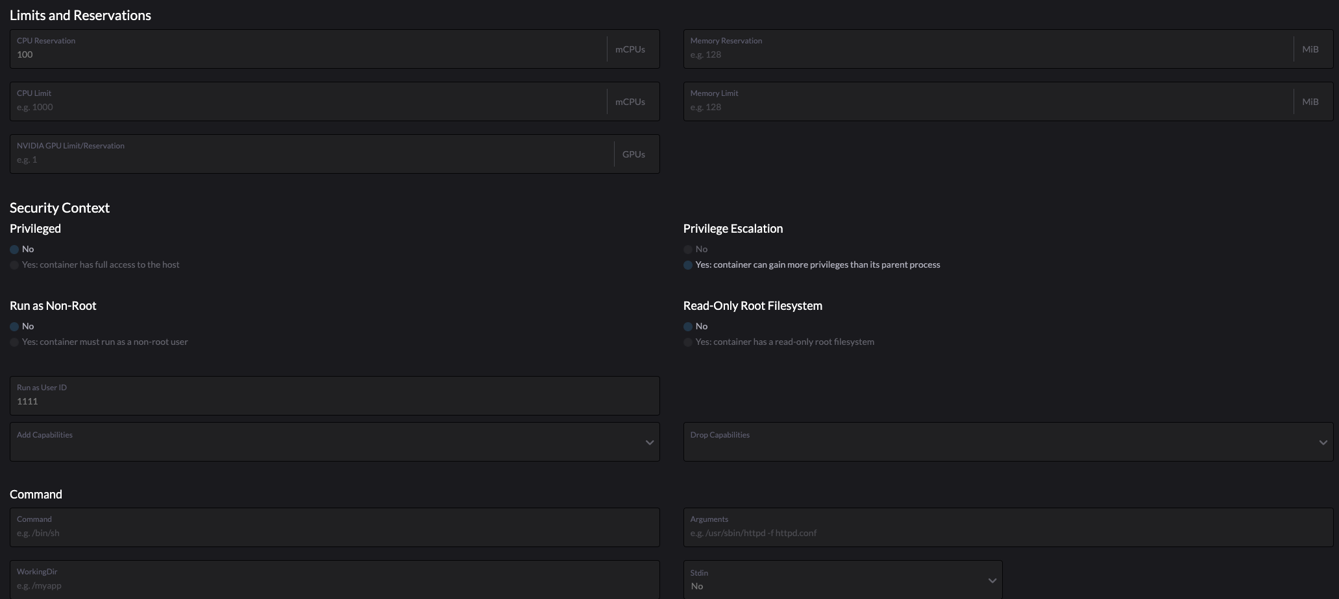Select "No" under Read-Only Root Filesystem

coord(687,326)
